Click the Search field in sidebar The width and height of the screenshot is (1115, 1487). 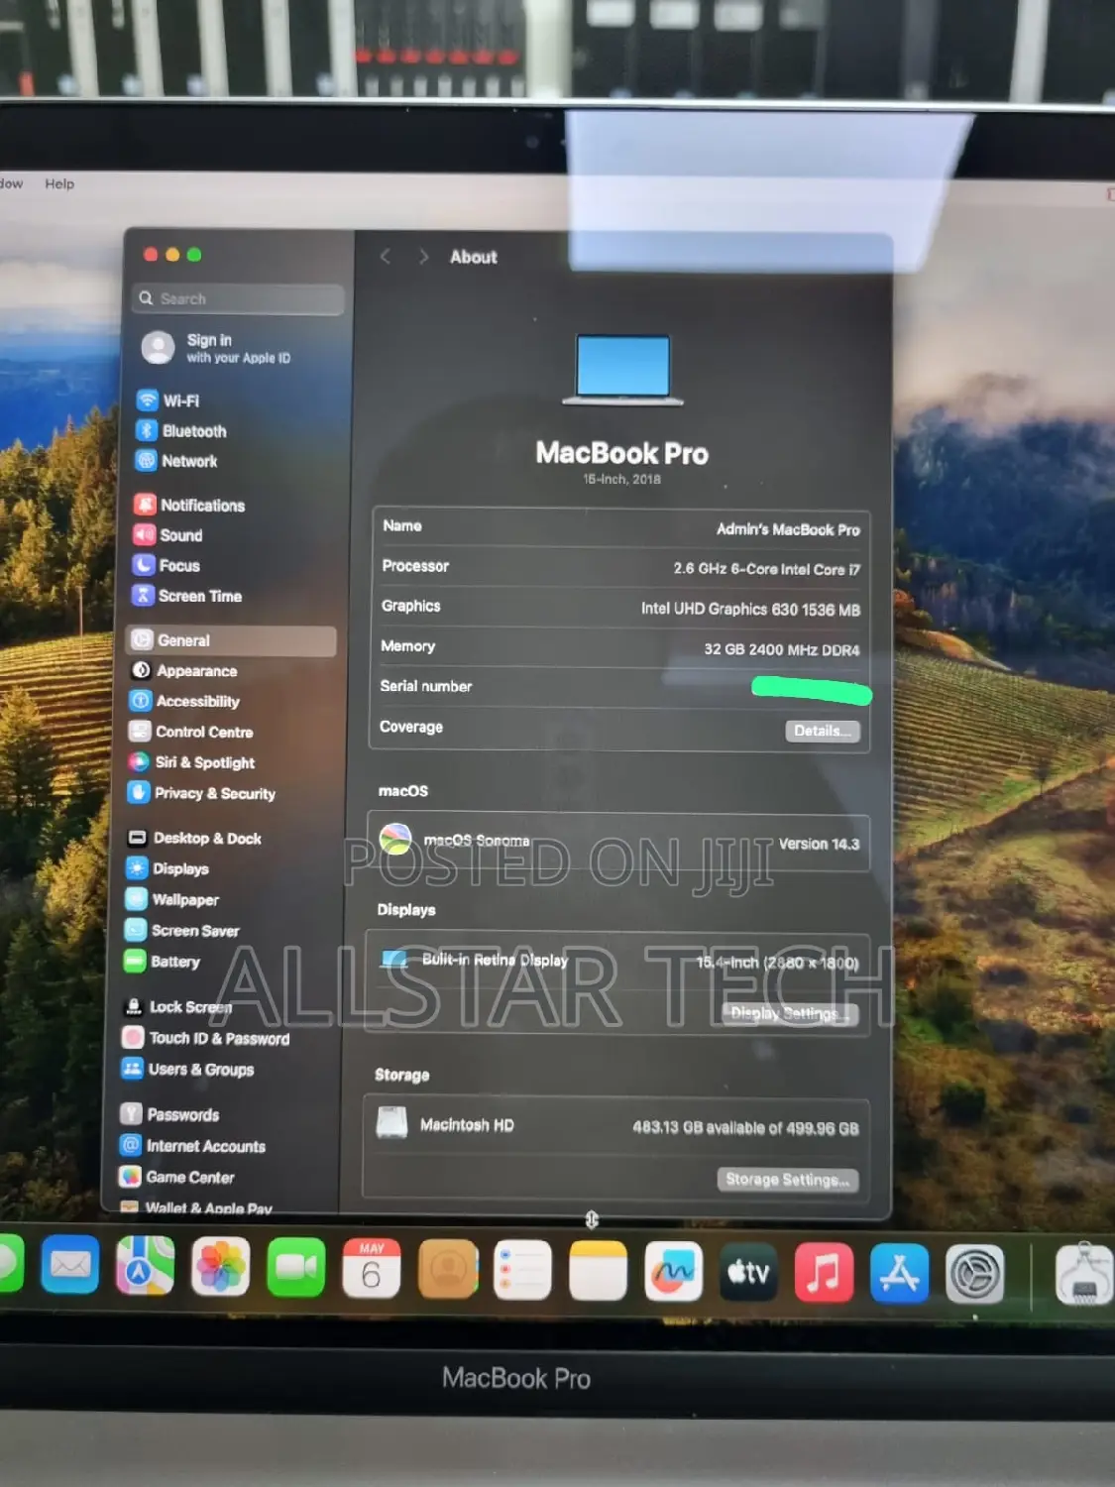(x=238, y=298)
